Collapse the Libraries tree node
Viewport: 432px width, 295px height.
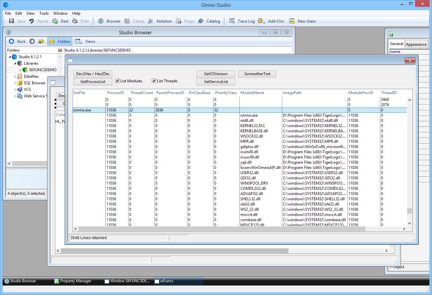coord(15,63)
